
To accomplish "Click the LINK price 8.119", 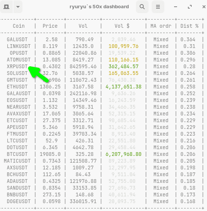I will (50, 46).
